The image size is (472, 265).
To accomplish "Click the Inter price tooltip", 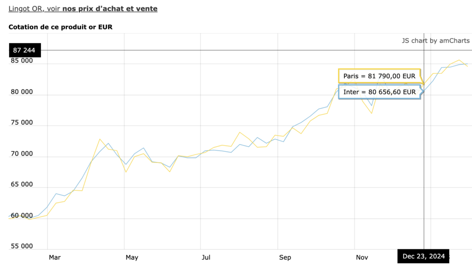I will [380, 92].
